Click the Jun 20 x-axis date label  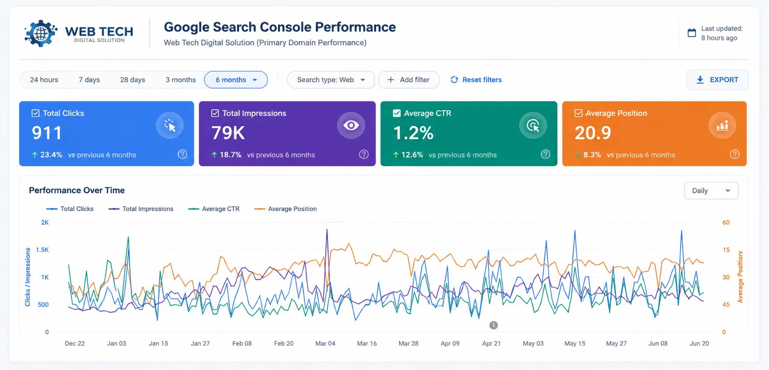(699, 343)
